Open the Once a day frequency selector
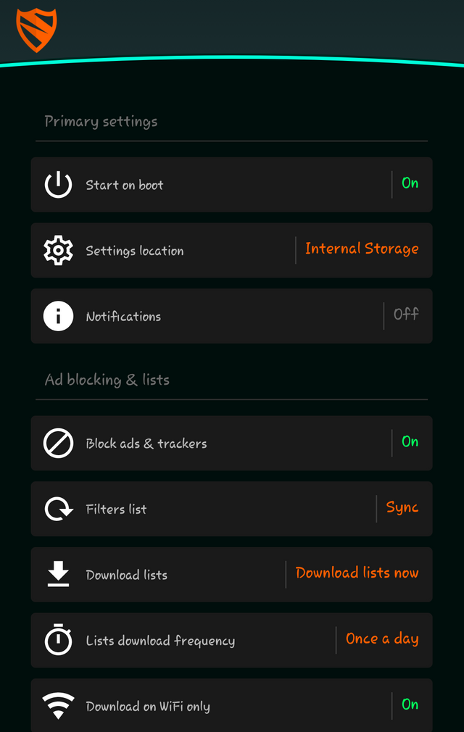Viewport: 464px width, 732px height. (382, 639)
